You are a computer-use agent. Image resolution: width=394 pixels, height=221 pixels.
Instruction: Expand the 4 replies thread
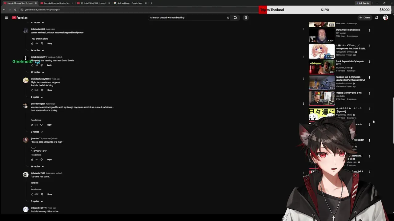(37, 97)
